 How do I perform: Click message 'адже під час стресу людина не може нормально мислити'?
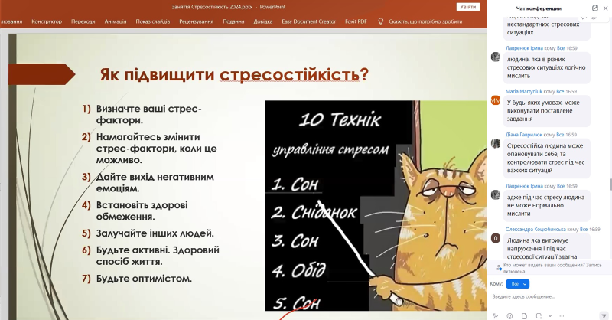click(546, 205)
